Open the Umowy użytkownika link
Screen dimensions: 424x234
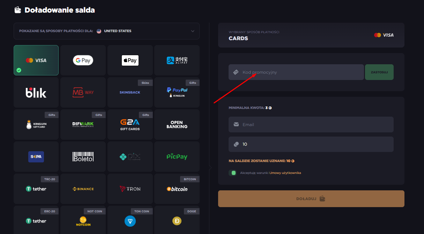285,173
